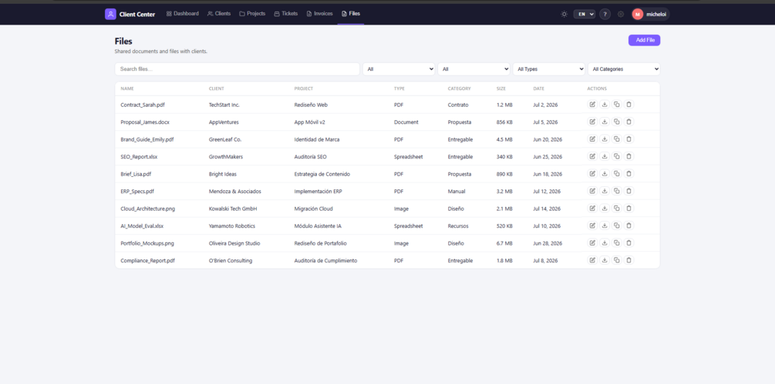
Task: Open help with the question mark icon
Action: (605, 15)
